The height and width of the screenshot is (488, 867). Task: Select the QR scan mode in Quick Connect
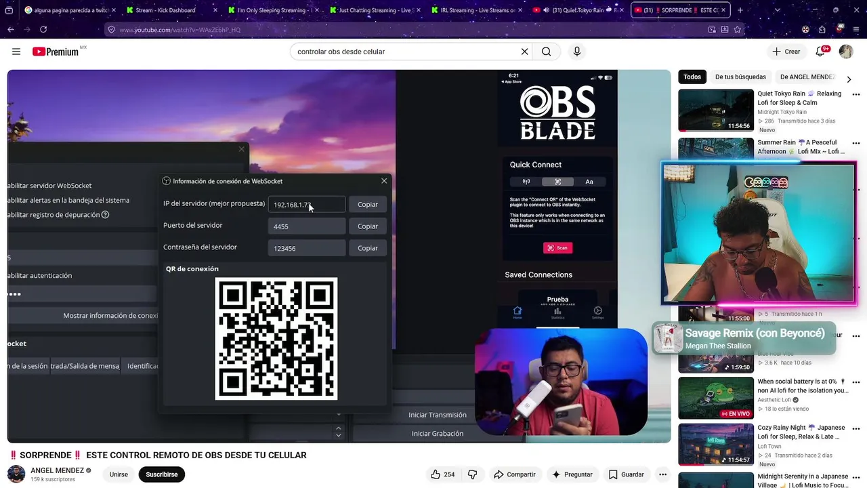coord(557,182)
